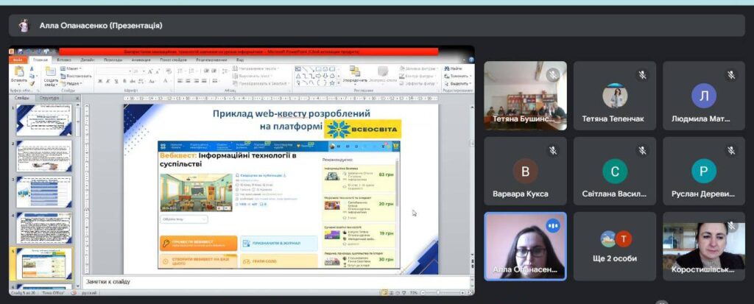
Task: Click muted microphone icon on Людмила tile
Action: (x=731, y=75)
